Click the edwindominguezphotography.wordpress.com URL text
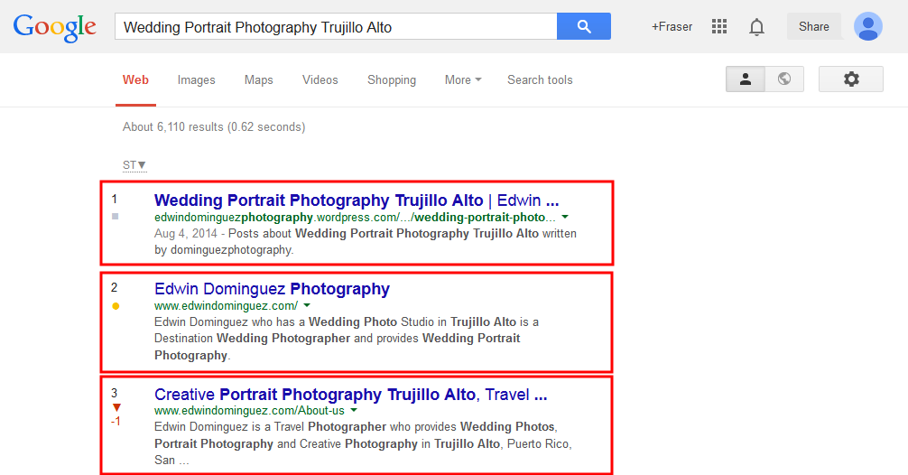Image resolution: width=908 pixels, height=475 pixels. pyautogui.click(x=355, y=218)
